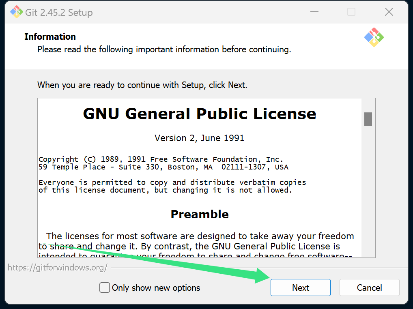Click the Information page title
The image size is (413, 309).
50,36
